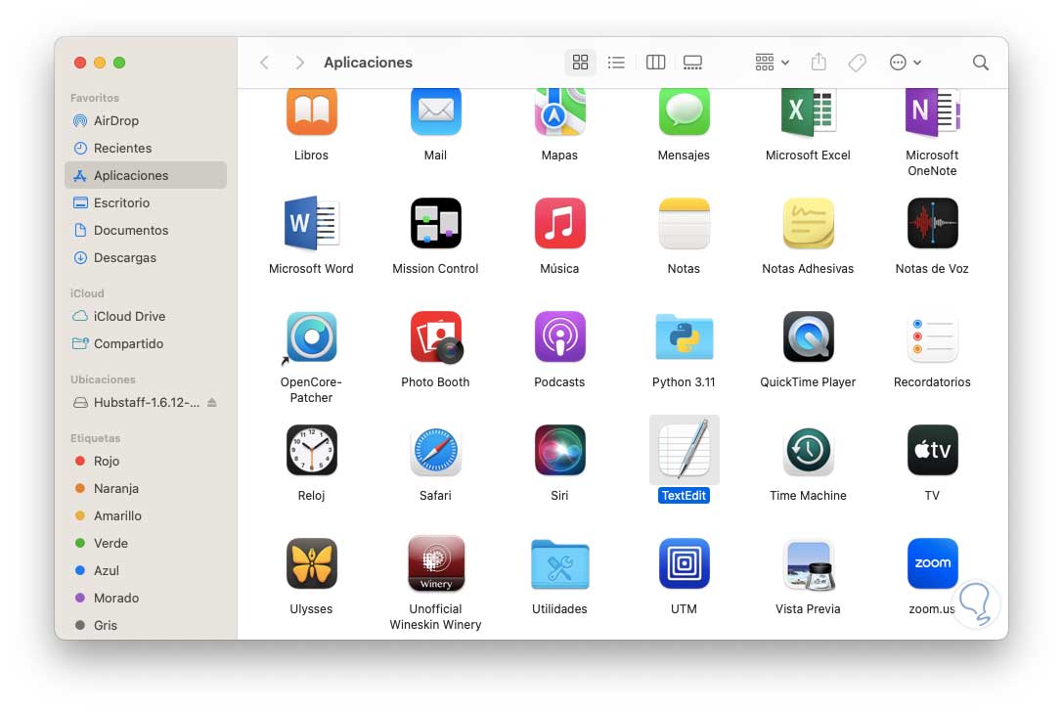Image resolution: width=1063 pixels, height=712 pixels.
Task: Filter by the Gris tag
Action: pos(146,625)
